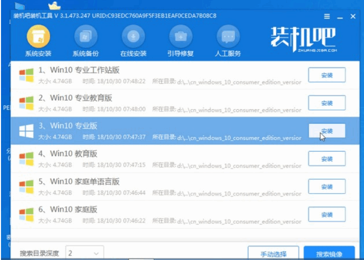Click the Windows logo of Win10 专业工作站版
Viewport: 364px width, 260px height.
tap(26, 75)
